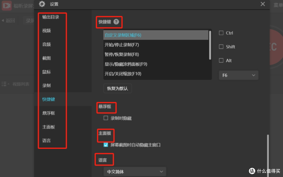Screen dimensions: 283x177
Task: Select 语言 in the settings sidebar
Action: [x=46, y=141]
